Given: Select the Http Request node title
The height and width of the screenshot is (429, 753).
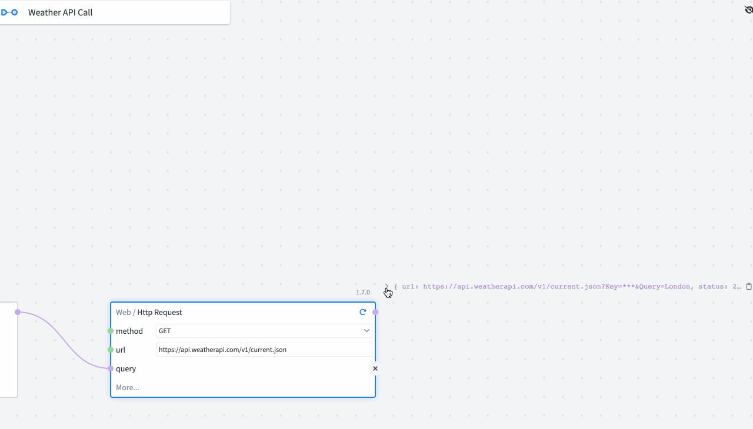Looking at the screenshot, I should point(160,312).
